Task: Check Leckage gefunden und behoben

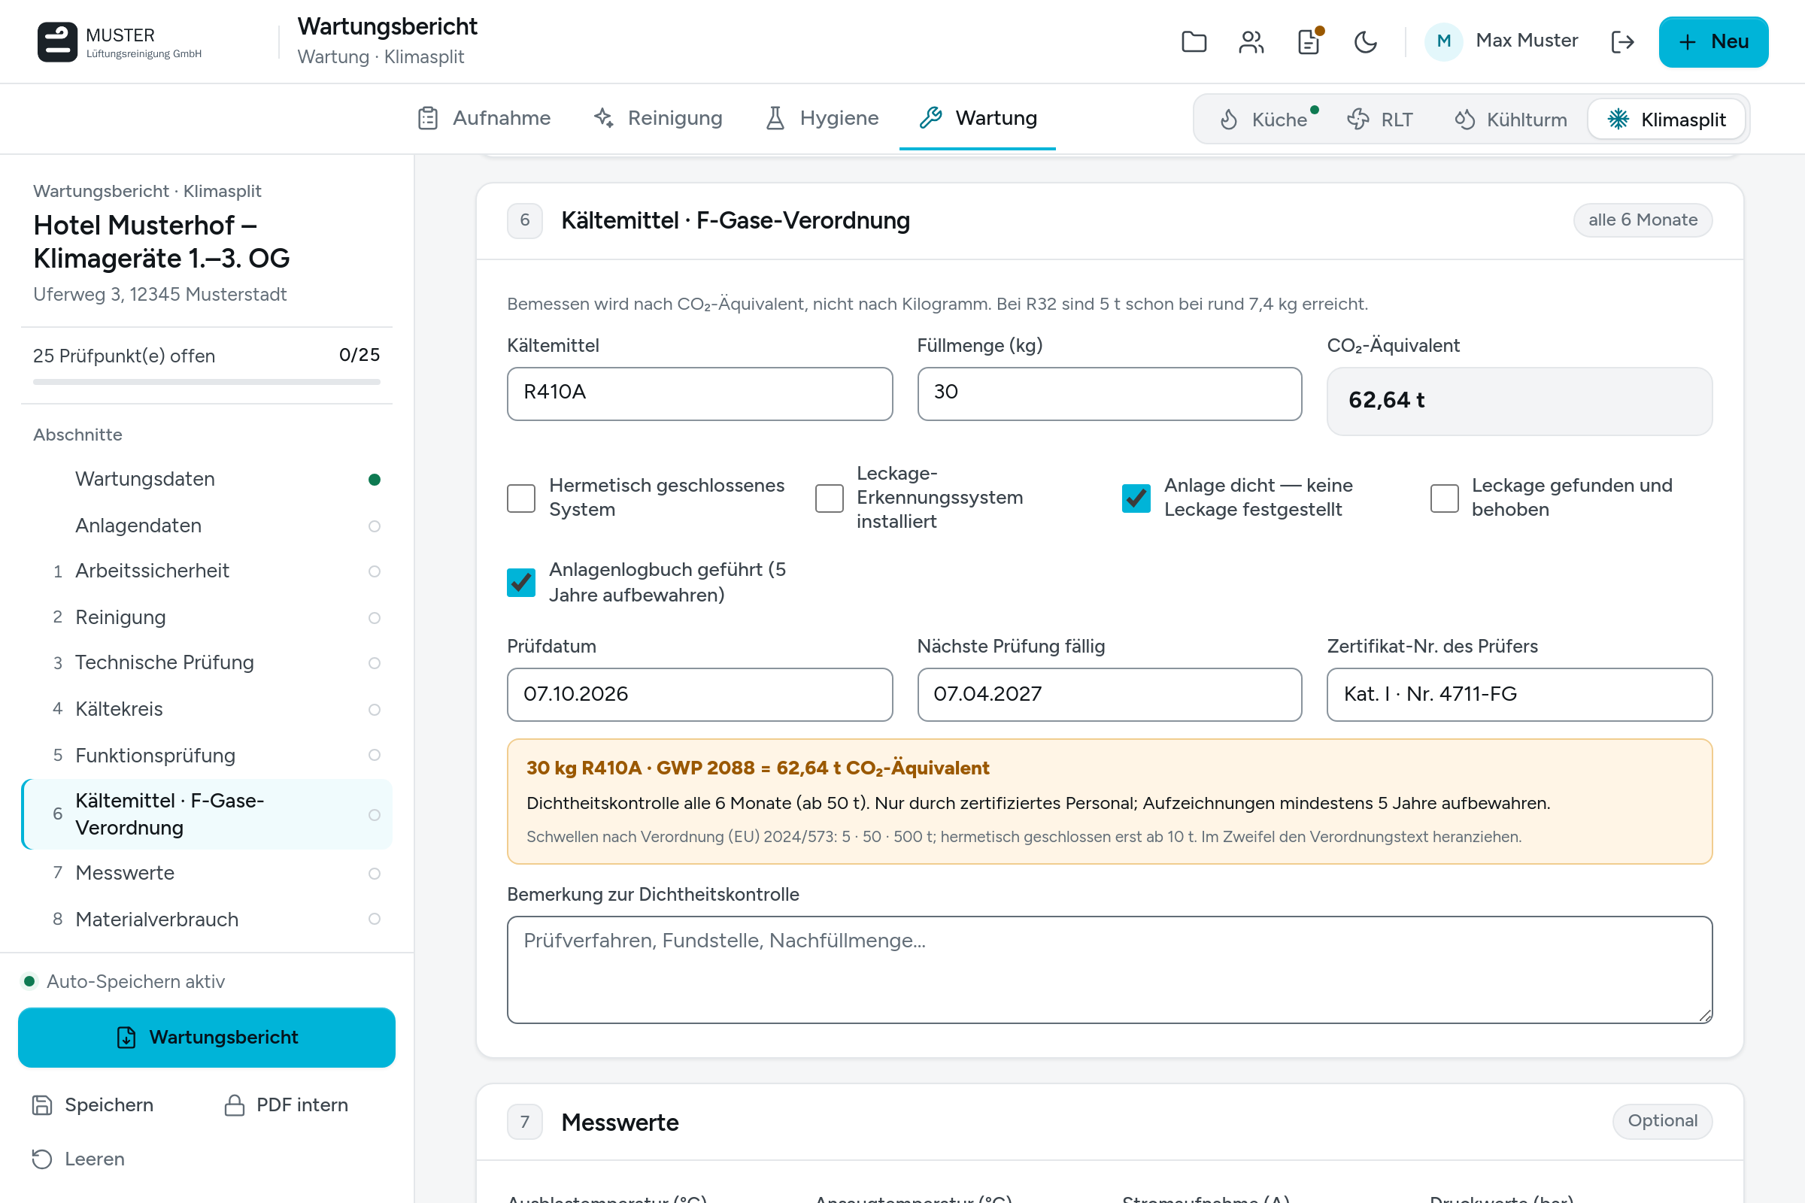Action: [1444, 498]
